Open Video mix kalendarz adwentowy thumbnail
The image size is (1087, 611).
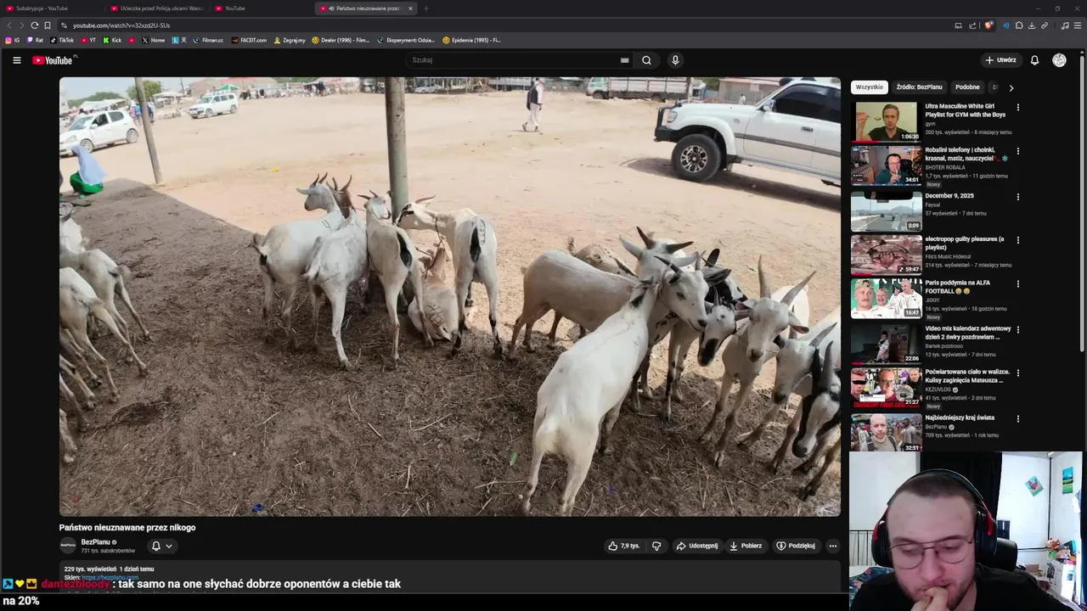click(x=886, y=343)
